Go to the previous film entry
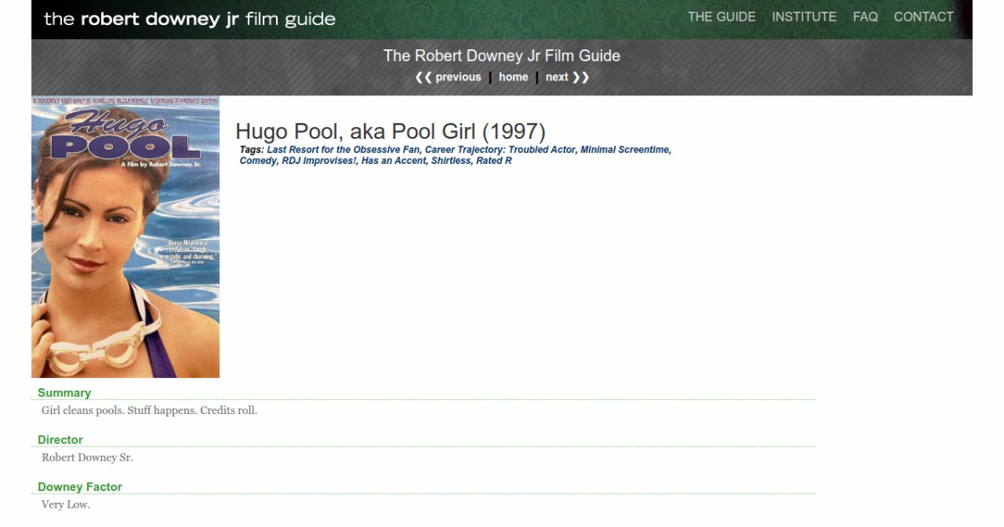This screenshot has height=527, width=1004. pyautogui.click(x=448, y=77)
